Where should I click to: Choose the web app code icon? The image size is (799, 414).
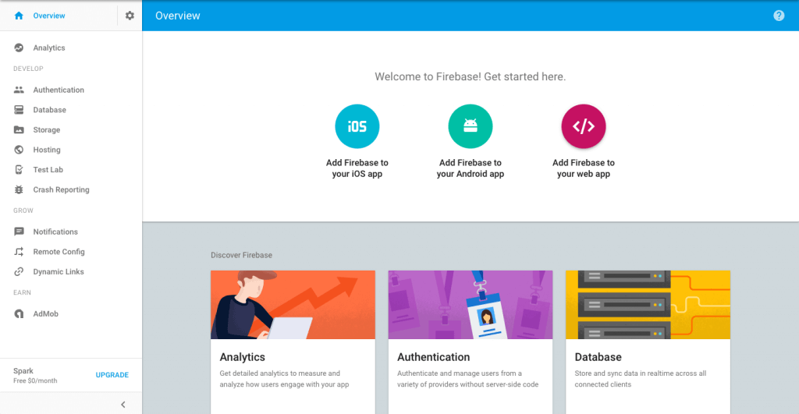tap(584, 126)
